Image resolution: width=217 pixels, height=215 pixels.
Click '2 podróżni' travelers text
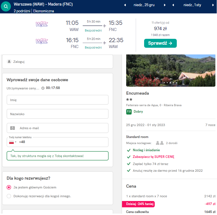pos(22,11)
